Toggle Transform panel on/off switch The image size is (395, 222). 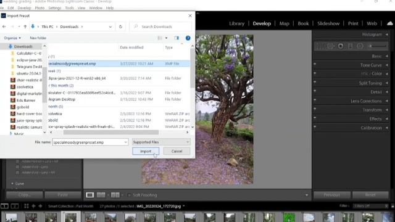click(315, 109)
